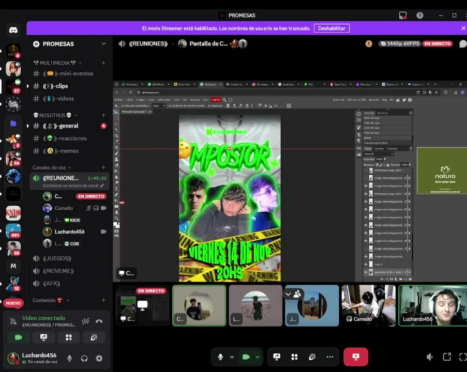467x372 pixels.
Task: Select the EN DIRECTO stream preview tile
Action: [142, 305]
